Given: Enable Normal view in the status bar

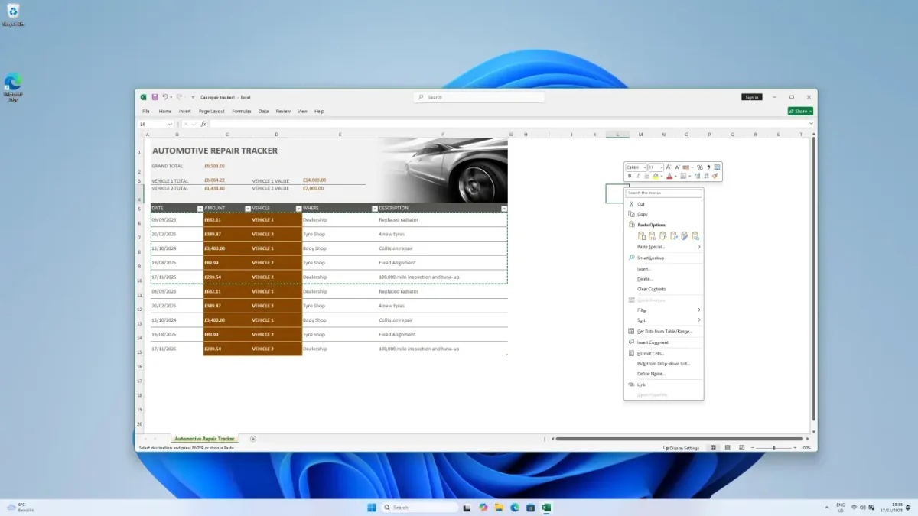Looking at the screenshot, I should click(713, 448).
